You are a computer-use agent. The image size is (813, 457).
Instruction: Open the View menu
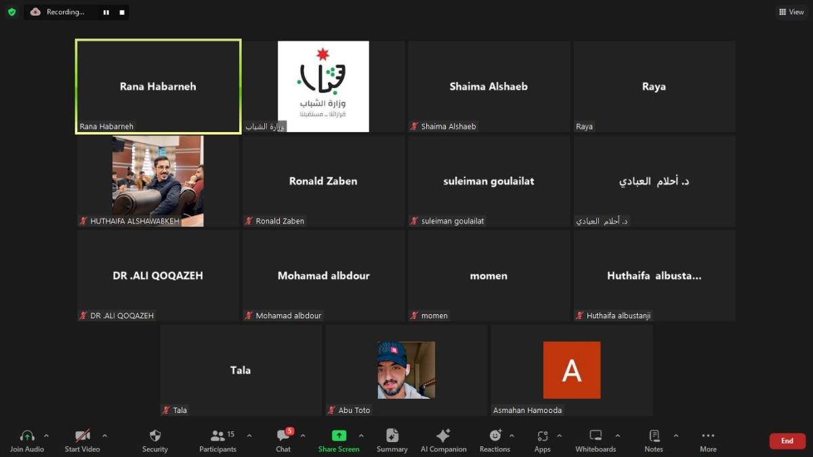pyautogui.click(x=791, y=12)
